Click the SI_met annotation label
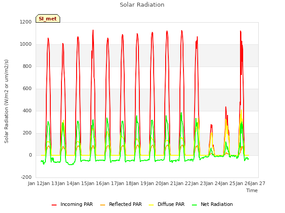Viewport: 285px width, 213px height. point(48,19)
